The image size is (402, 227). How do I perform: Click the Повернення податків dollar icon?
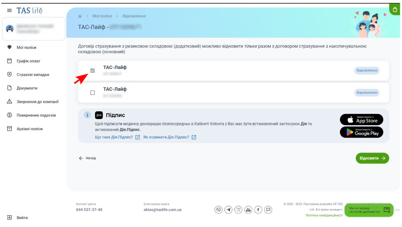[x=10, y=115]
